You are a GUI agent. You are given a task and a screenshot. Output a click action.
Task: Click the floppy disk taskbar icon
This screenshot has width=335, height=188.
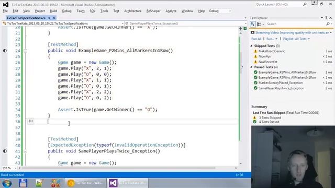pos(23,183)
